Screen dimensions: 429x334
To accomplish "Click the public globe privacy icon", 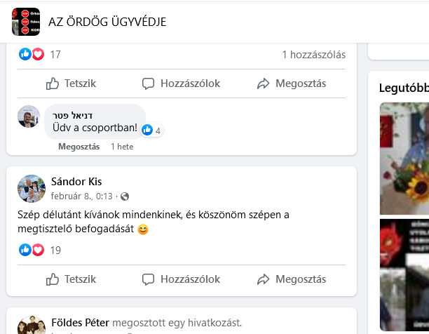I will (x=125, y=196).
